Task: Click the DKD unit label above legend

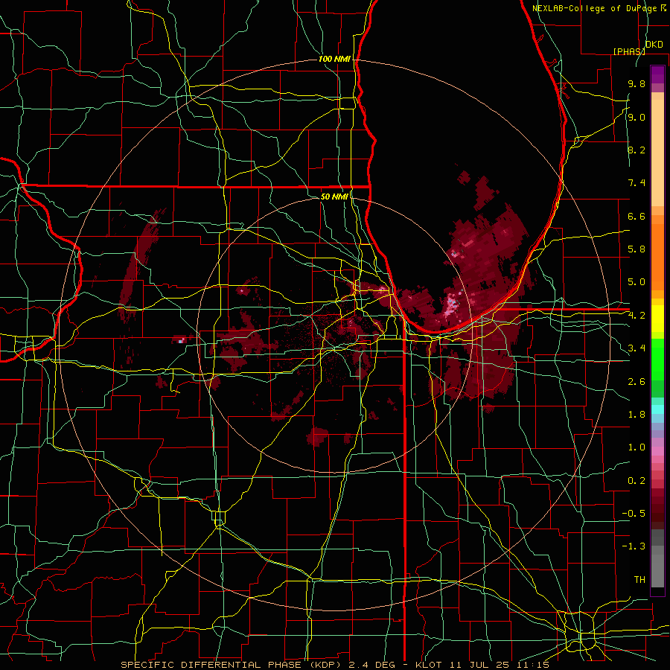Action: tap(654, 45)
